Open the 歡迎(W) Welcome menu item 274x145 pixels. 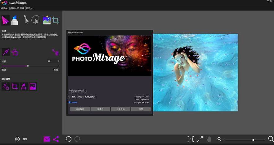click(x=29, y=8)
